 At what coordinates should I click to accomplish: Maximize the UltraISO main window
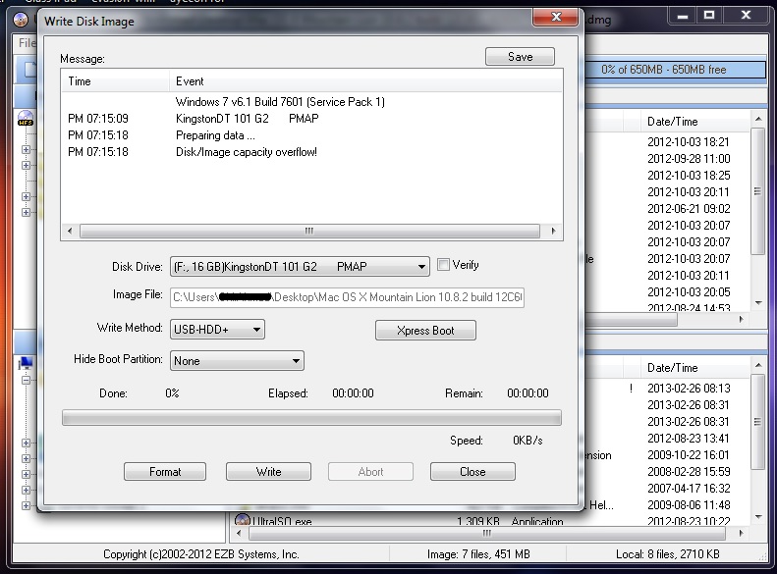pos(709,16)
